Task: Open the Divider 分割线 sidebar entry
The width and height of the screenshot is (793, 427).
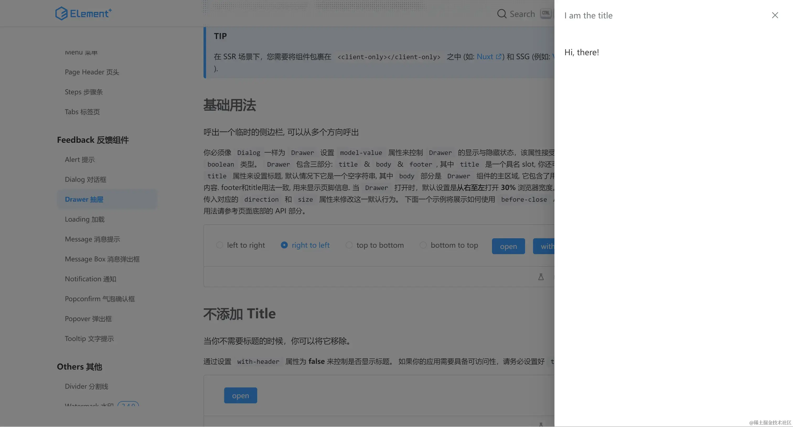Action: [x=86, y=386]
